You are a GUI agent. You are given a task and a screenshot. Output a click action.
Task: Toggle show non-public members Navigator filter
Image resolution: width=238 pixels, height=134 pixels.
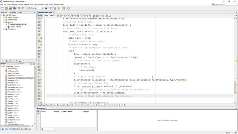14,129
